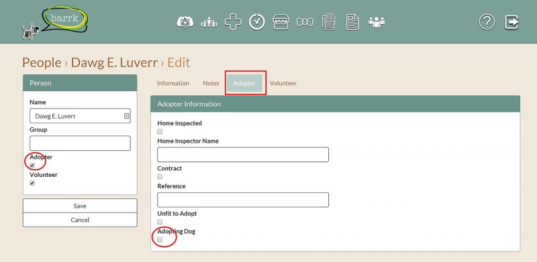Click the Reference input field
This screenshot has width=537, height=262.
(x=243, y=200)
